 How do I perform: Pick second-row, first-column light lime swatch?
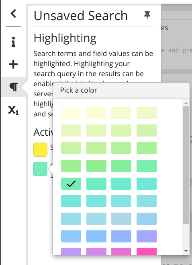(71, 130)
